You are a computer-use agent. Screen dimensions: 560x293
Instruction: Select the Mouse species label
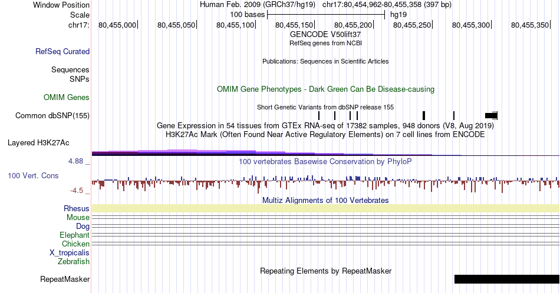click(x=78, y=218)
